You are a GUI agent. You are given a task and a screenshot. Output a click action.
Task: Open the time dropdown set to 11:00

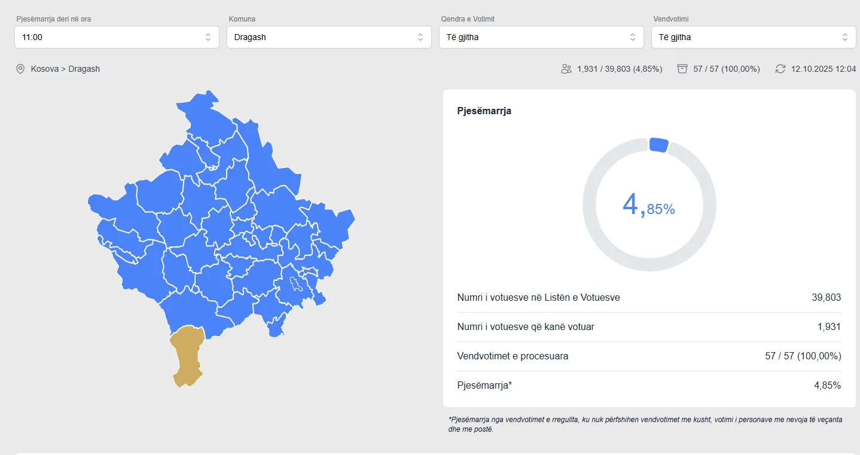point(117,37)
